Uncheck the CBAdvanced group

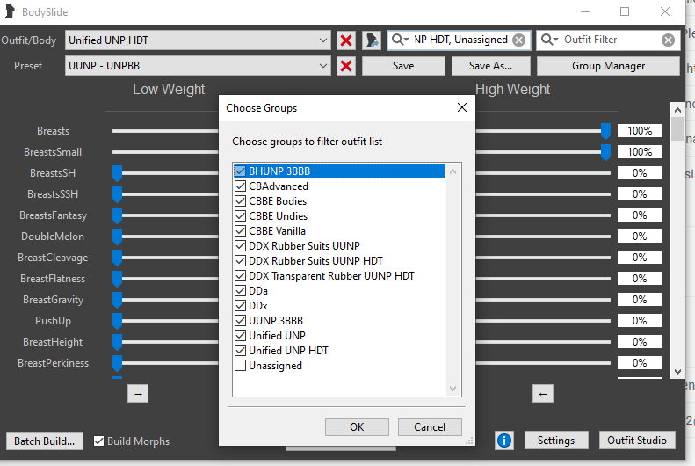click(x=240, y=186)
